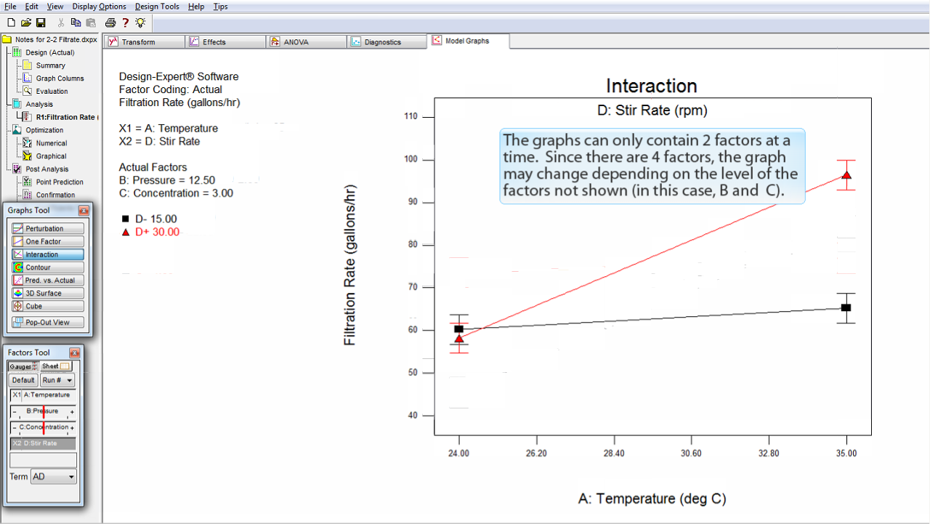Open the Evaluation node
Image resolution: width=930 pixels, height=524 pixels.
coord(46,92)
